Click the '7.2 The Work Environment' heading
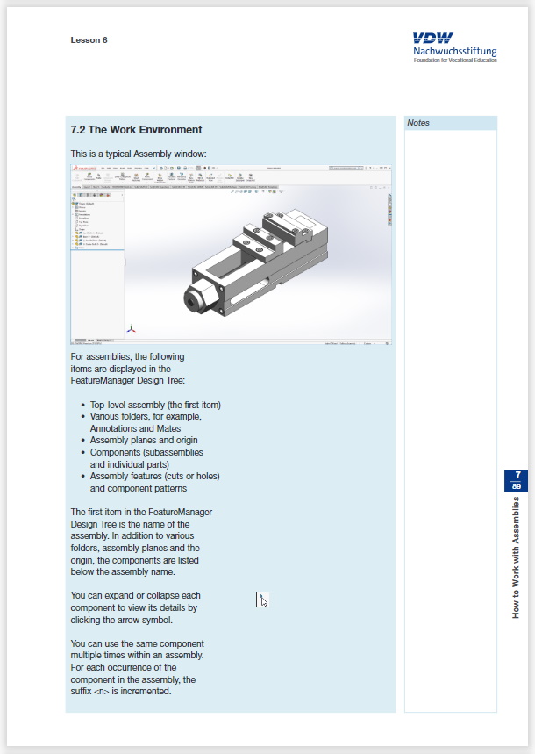 pos(136,130)
